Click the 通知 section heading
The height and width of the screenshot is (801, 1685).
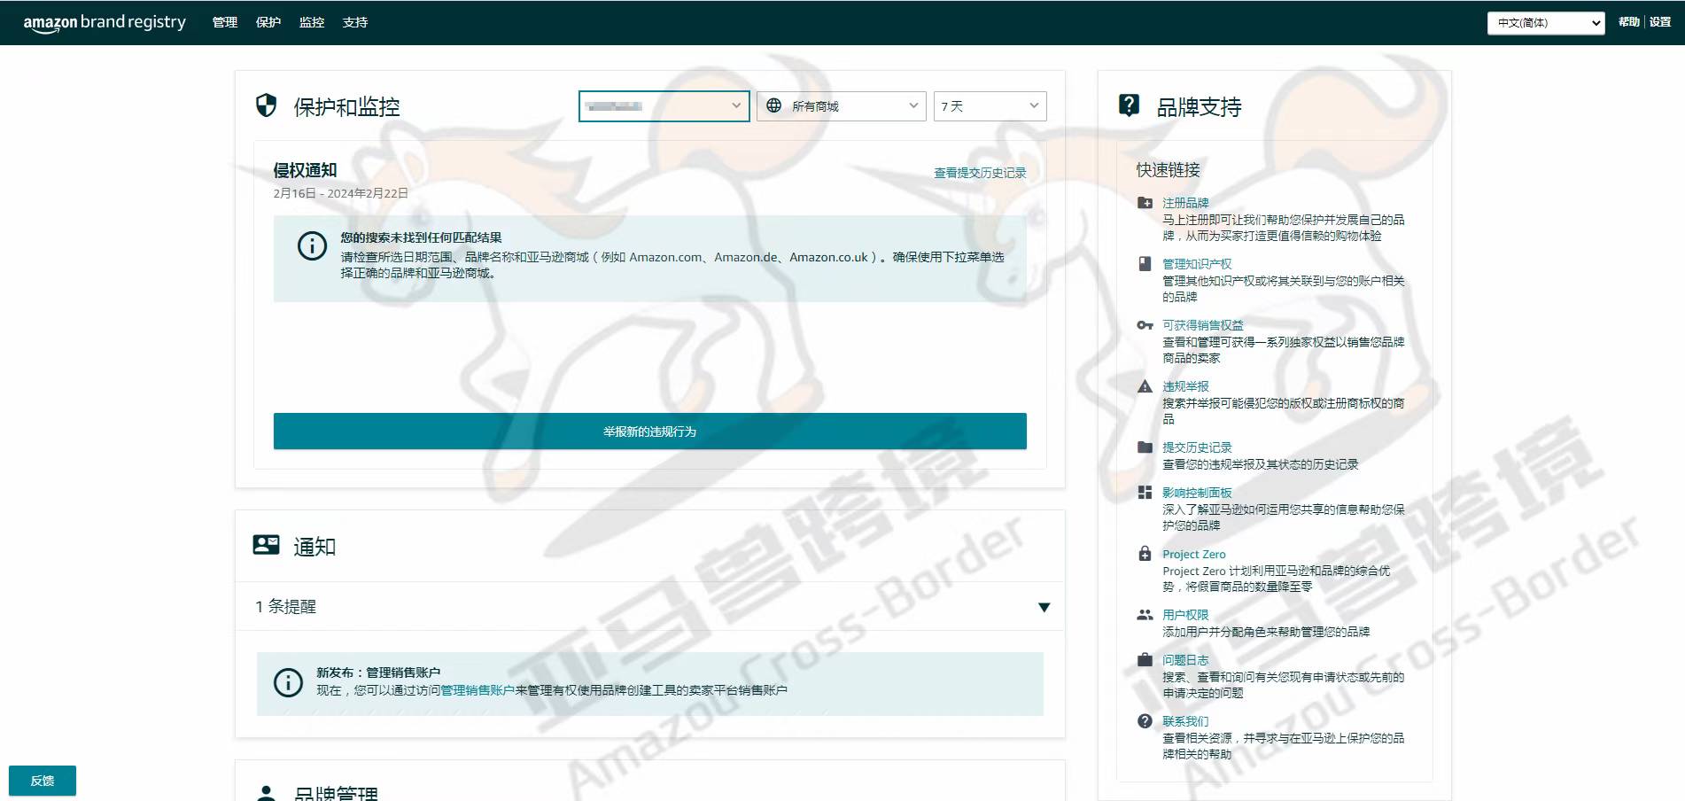click(314, 547)
